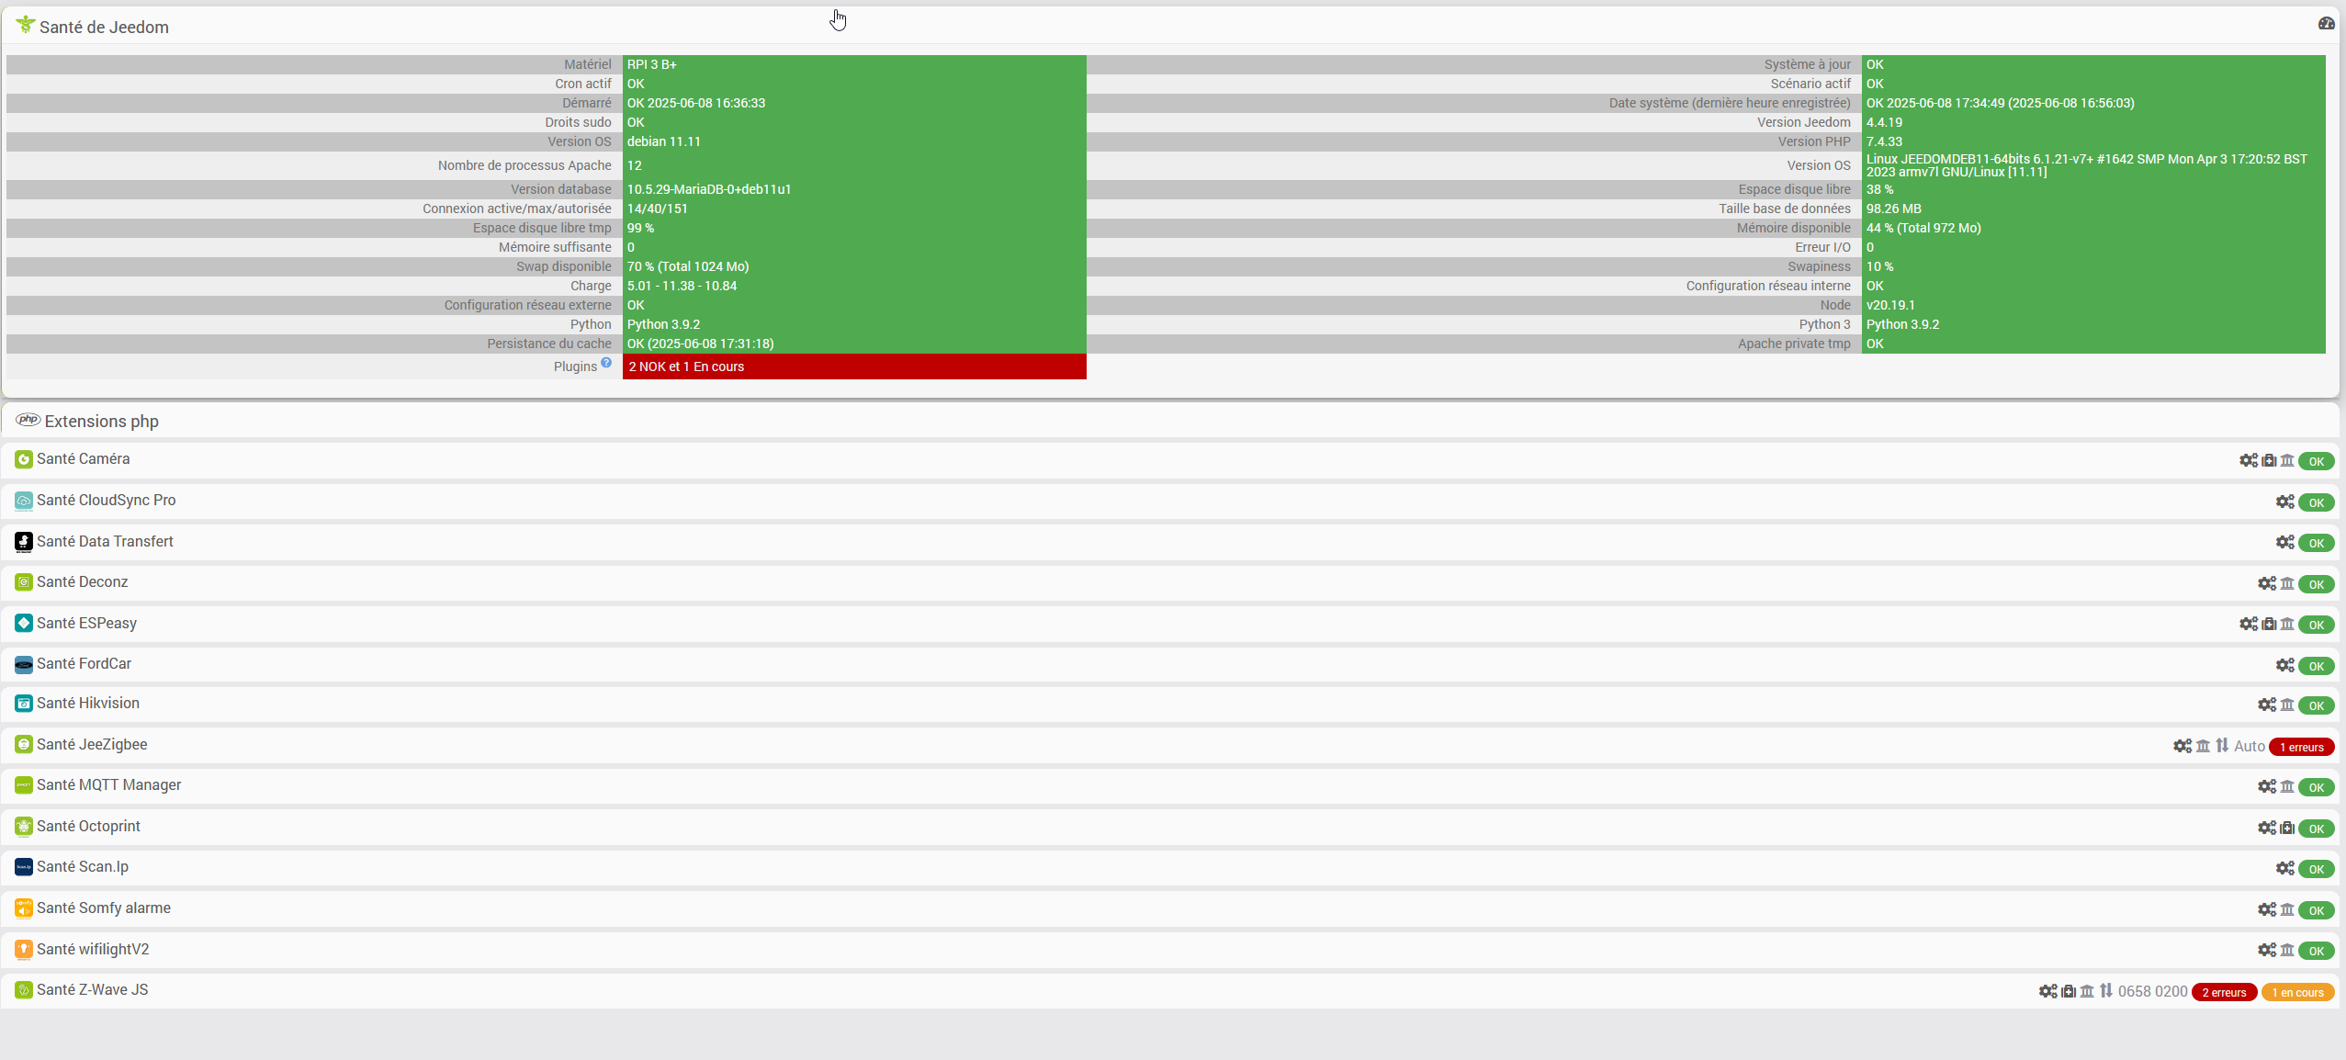Expand the Santé CloudSync Pro panel
This screenshot has width=2346, height=1060.
1170,502
